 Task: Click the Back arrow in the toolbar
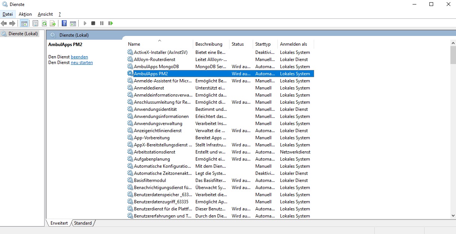pos(4,23)
